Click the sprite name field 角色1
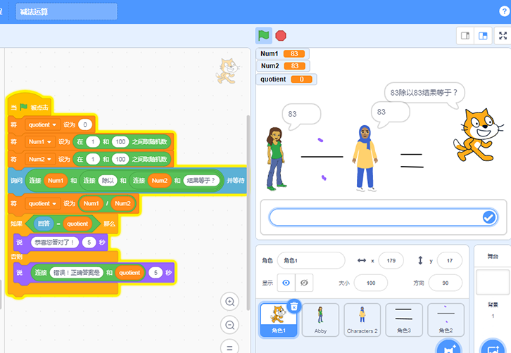This screenshot has width=511, height=353. point(310,260)
